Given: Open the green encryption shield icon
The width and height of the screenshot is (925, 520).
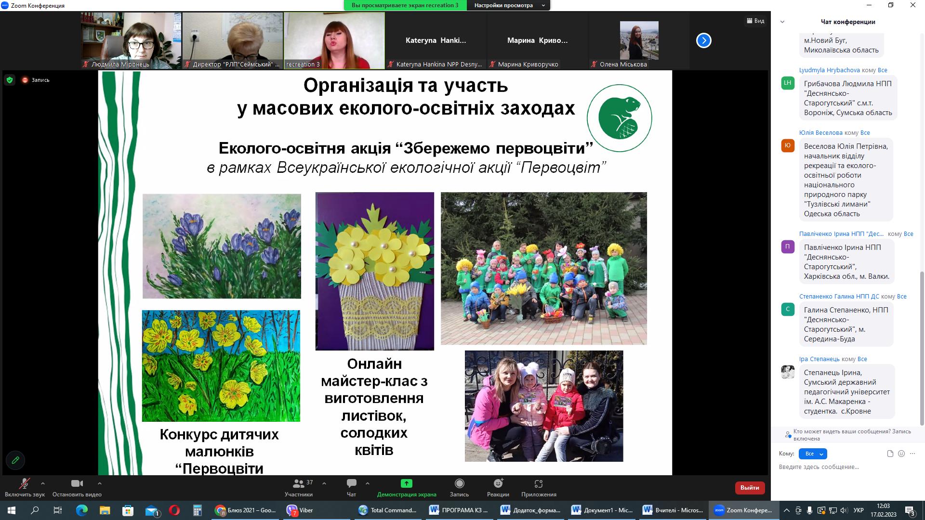Looking at the screenshot, I should click(10, 80).
